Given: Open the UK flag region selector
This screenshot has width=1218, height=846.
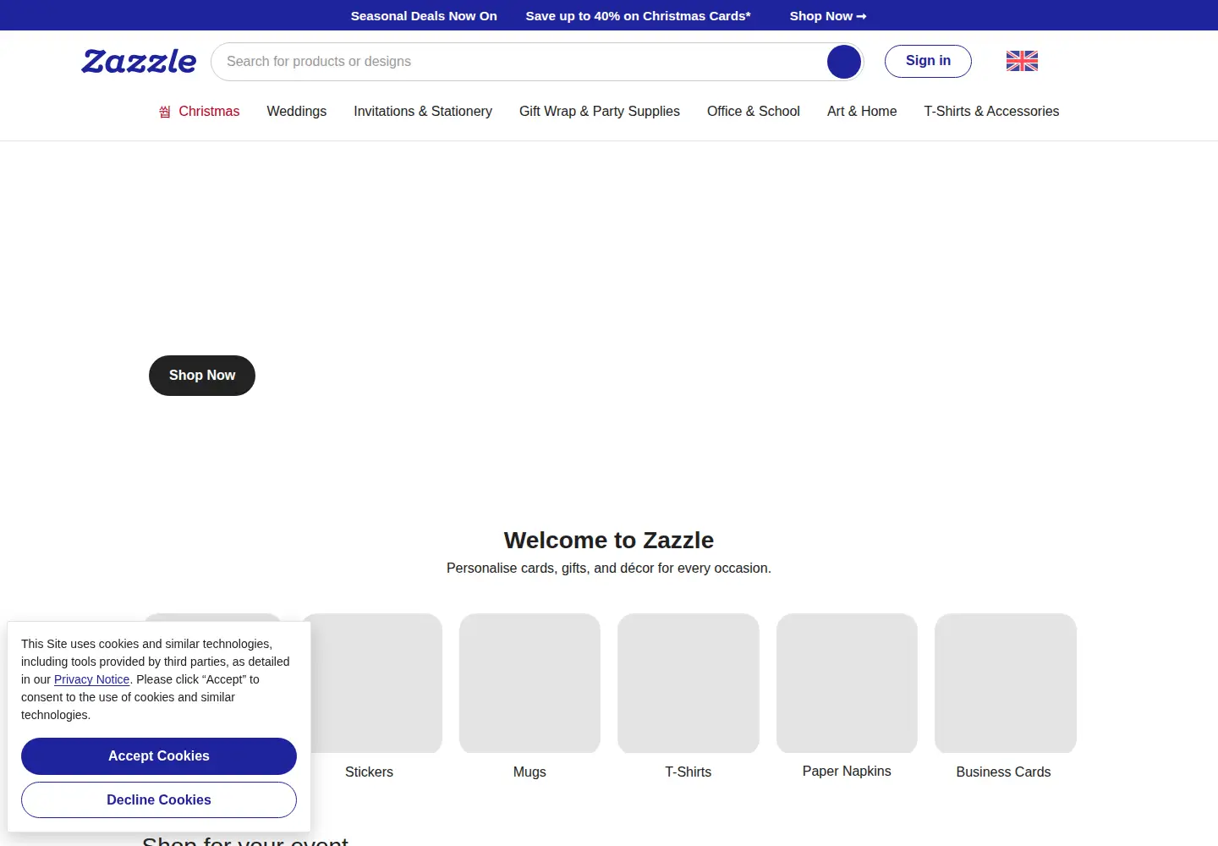Looking at the screenshot, I should 1022,61.
